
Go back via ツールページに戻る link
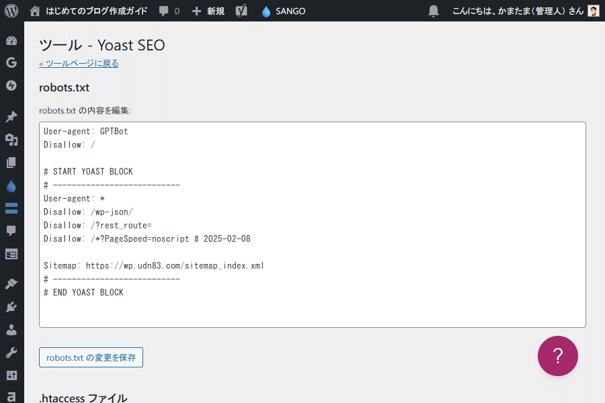(79, 63)
